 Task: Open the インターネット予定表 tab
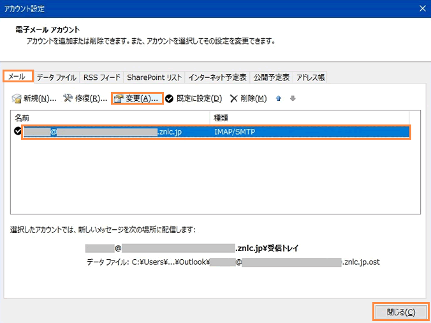point(217,77)
